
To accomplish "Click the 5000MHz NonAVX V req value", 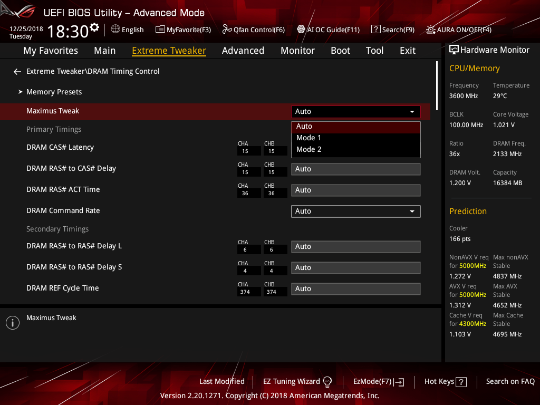I will pyautogui.click(x=472, y=266).
